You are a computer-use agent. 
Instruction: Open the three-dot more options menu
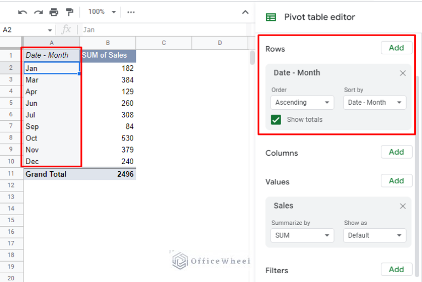[131, 12]
